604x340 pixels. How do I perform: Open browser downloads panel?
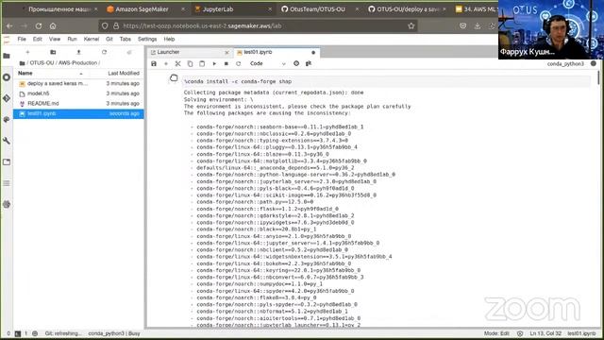point(478,26)
